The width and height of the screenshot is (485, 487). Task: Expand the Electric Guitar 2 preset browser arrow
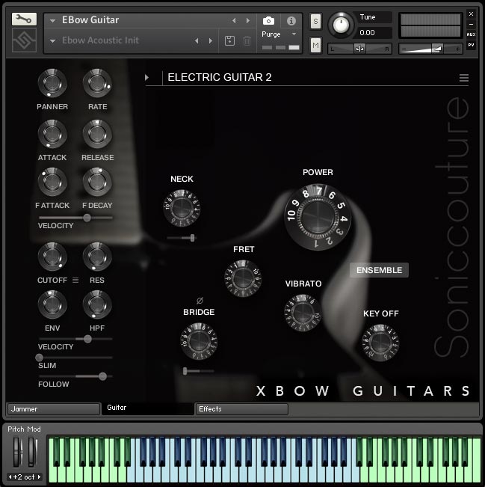[146, 77]
